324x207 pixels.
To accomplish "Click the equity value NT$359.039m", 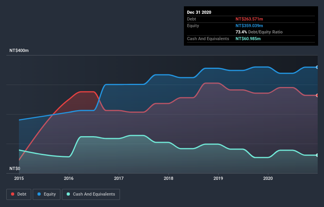I will (249, 26).
